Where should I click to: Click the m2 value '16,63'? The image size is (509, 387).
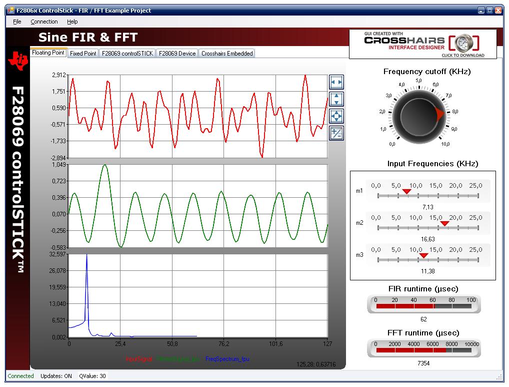point(428,239)
